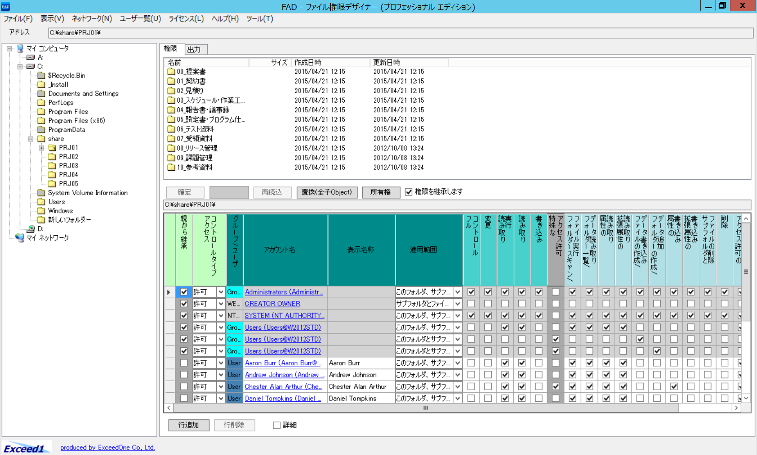Select the Program Files (x86) folder icon

point(41,120)
